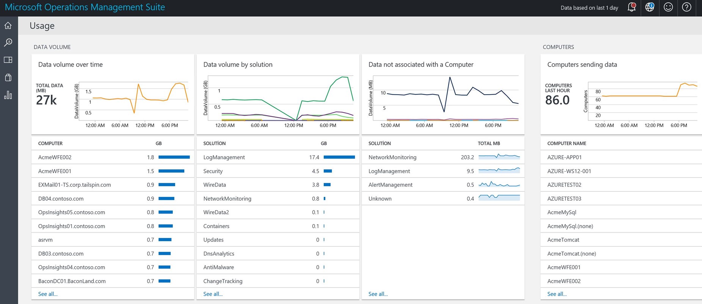
Task: Select NetworkMonitoring row with 203.2 MB
Action: 443,157
